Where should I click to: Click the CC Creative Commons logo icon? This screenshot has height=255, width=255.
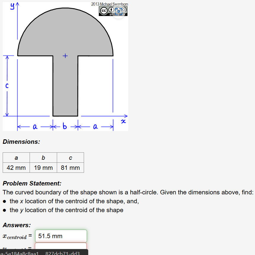pos(104,11)
